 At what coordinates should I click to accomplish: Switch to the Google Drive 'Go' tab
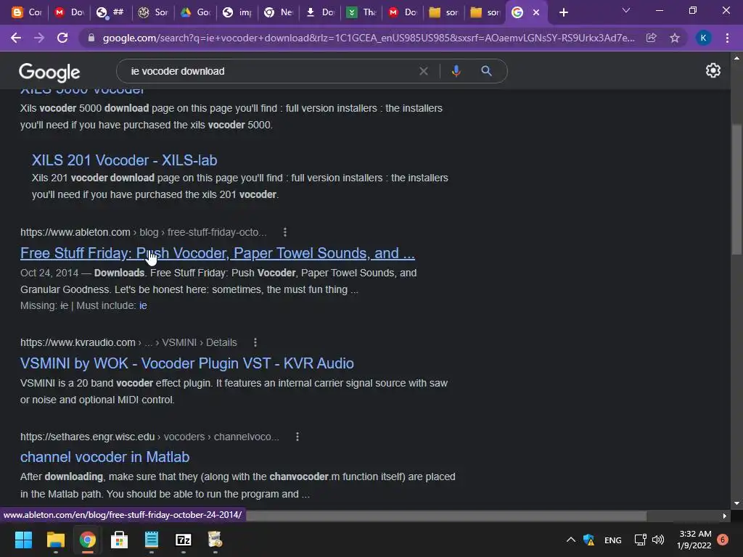(x=194, y=12)
